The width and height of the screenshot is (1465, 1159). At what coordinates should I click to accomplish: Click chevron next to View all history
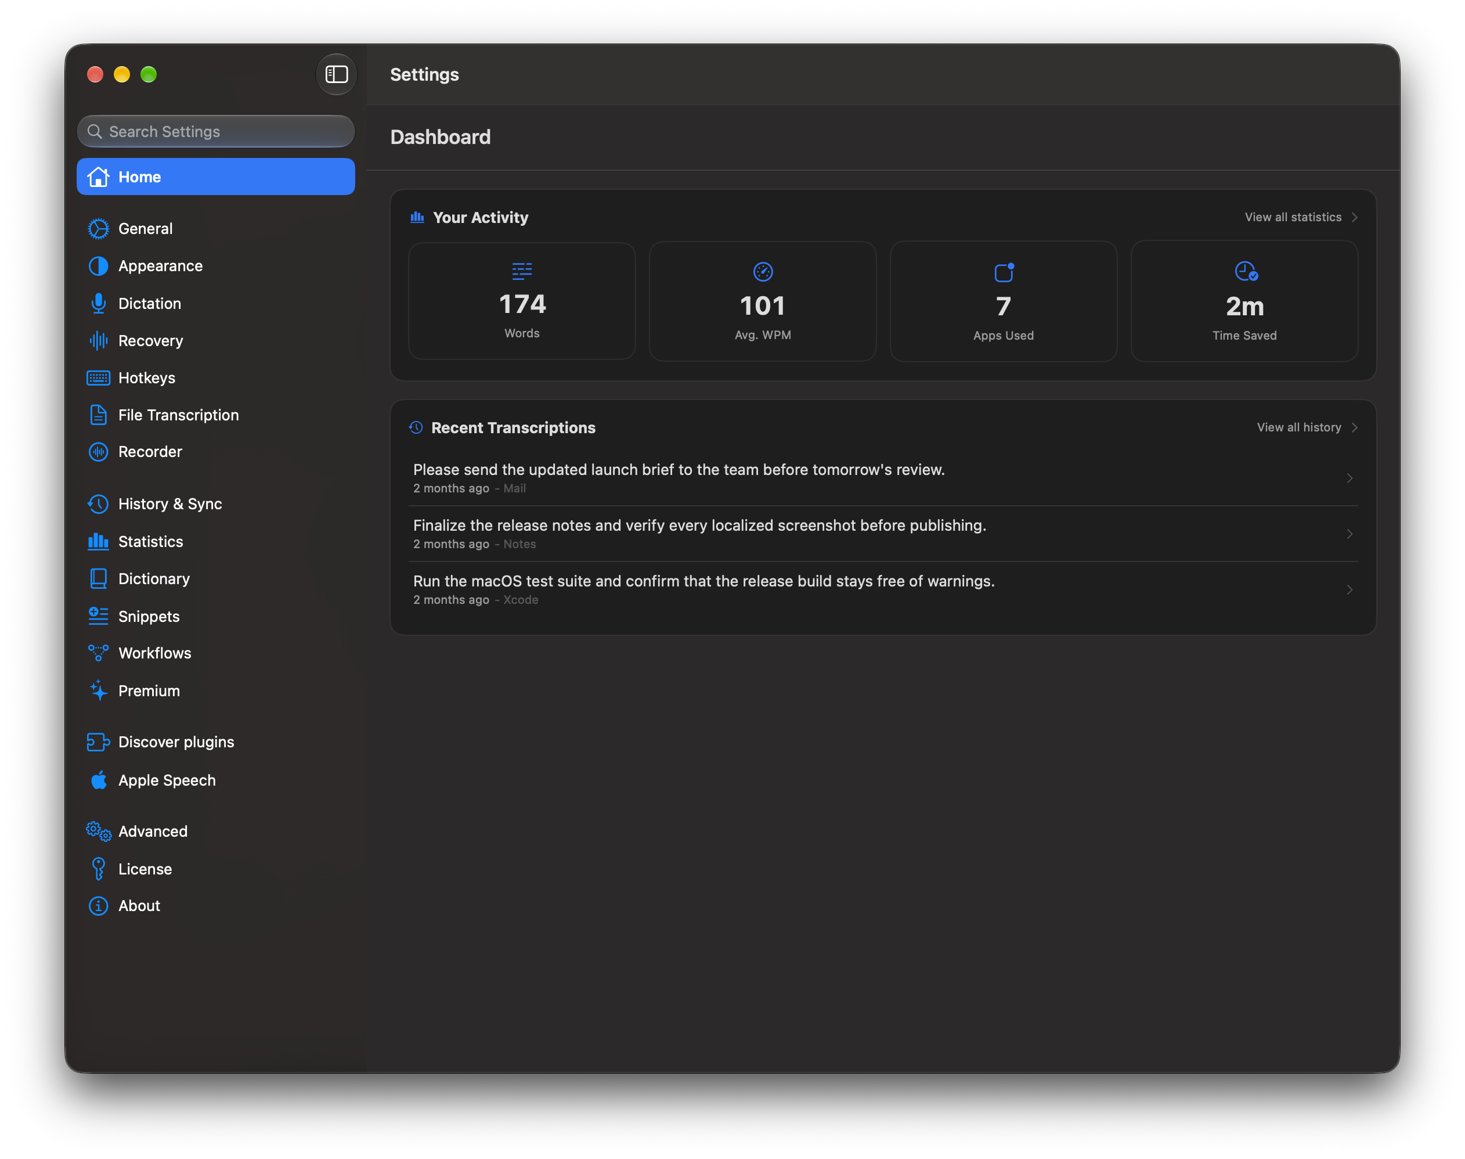coord(1355,427)
